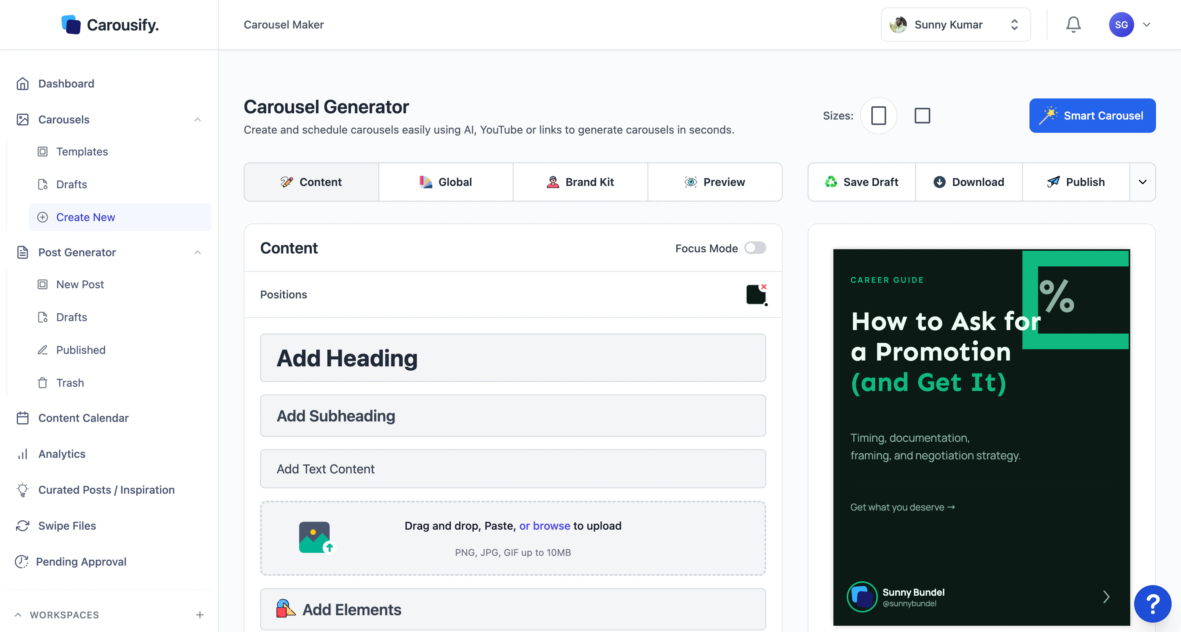Click the Carousels image icon in sidebar
The image size is (1181, 632).
tap(23, 120)
